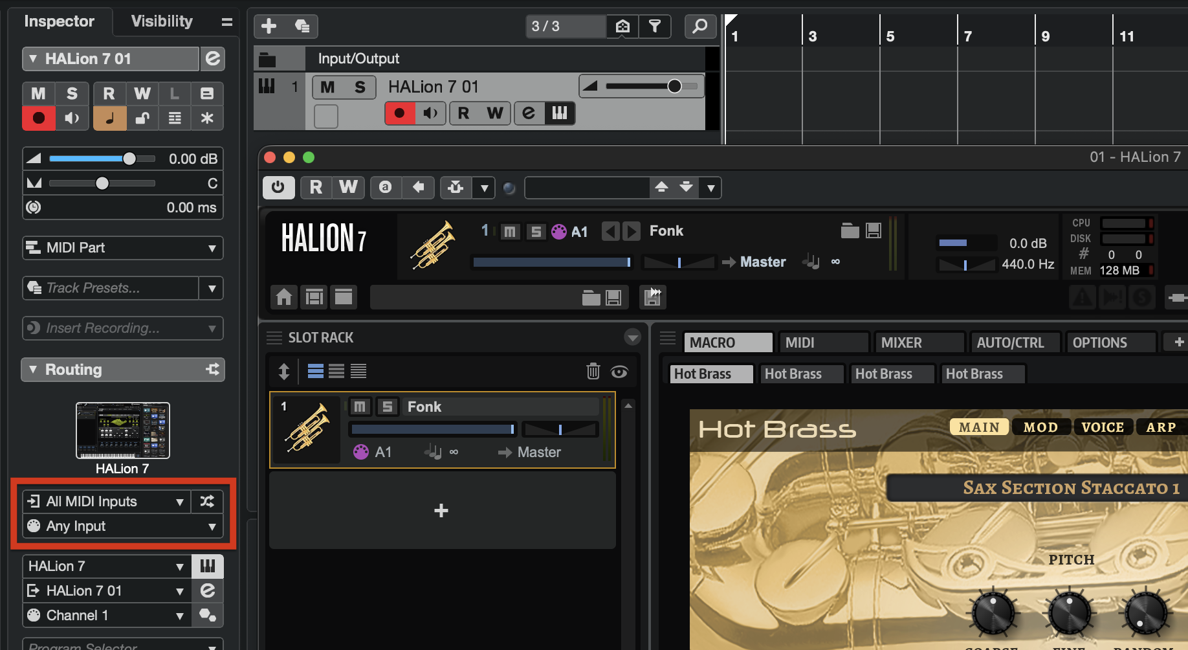Open the MIDI tab in HALion
This screenshot has width=1188, height=650.
[x=824, y=342]
